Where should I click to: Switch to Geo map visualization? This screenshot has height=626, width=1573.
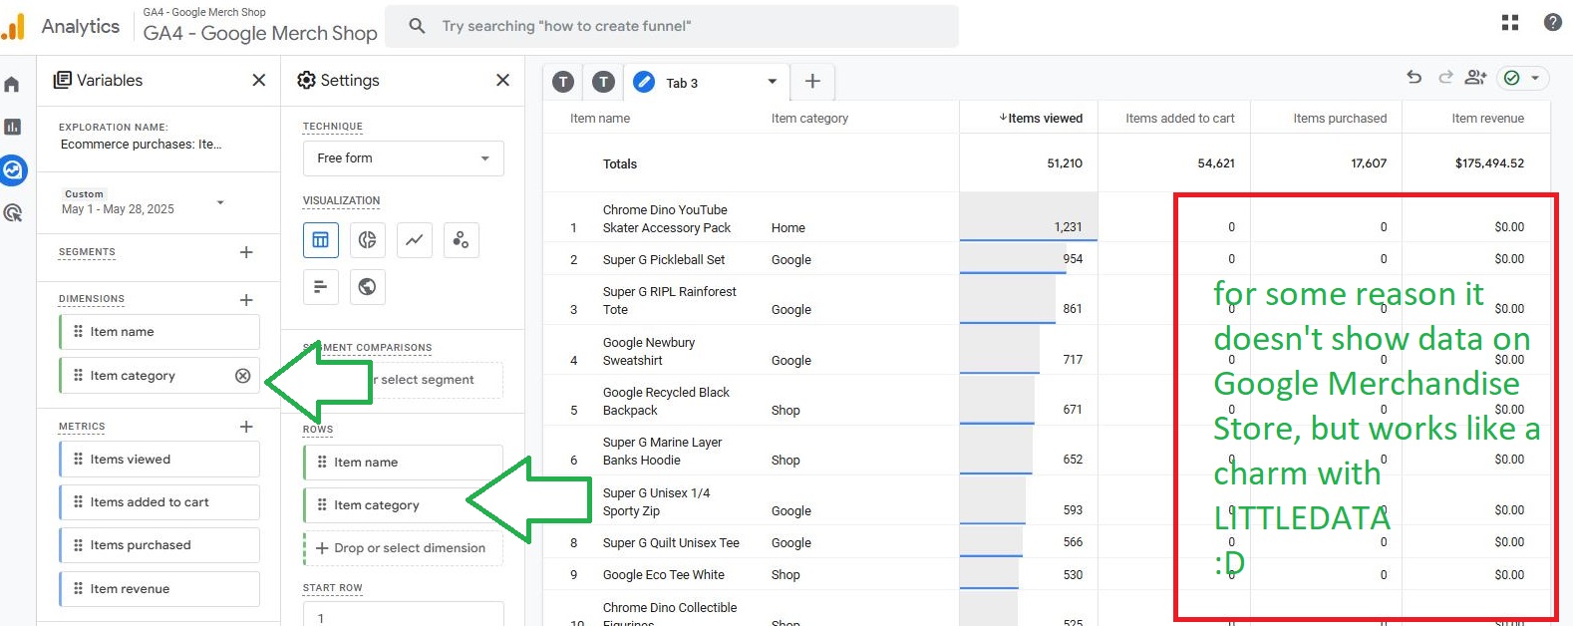click(x=367, y=287)
